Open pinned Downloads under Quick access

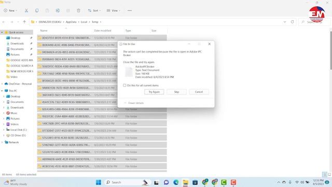click(x=17, y=44)
